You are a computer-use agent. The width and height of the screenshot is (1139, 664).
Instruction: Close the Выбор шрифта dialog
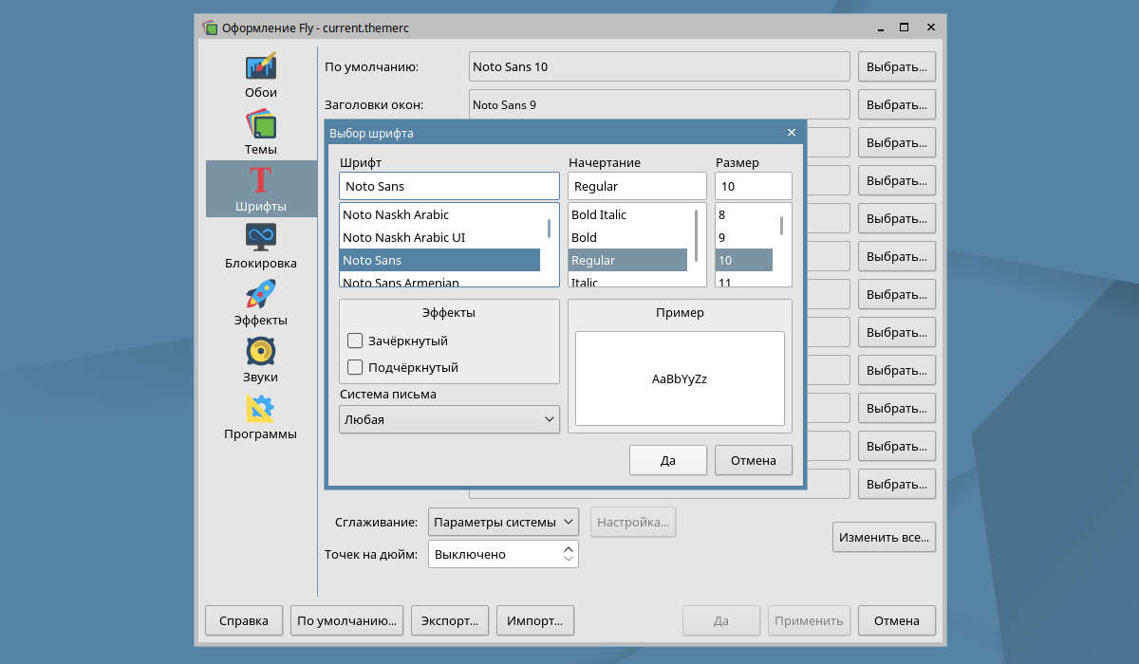[792, 133]
